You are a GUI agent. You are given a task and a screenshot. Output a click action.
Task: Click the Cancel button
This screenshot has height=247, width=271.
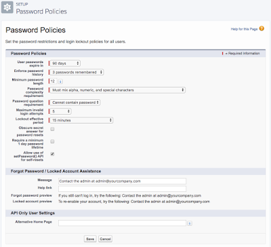105,239
